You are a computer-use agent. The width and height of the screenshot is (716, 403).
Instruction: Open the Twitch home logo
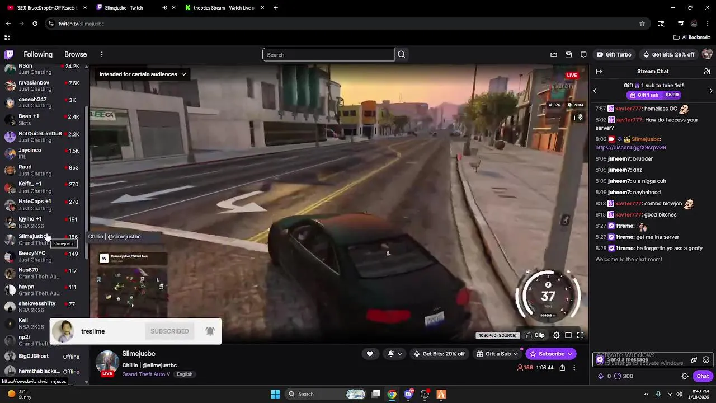[x=9, y=54]
